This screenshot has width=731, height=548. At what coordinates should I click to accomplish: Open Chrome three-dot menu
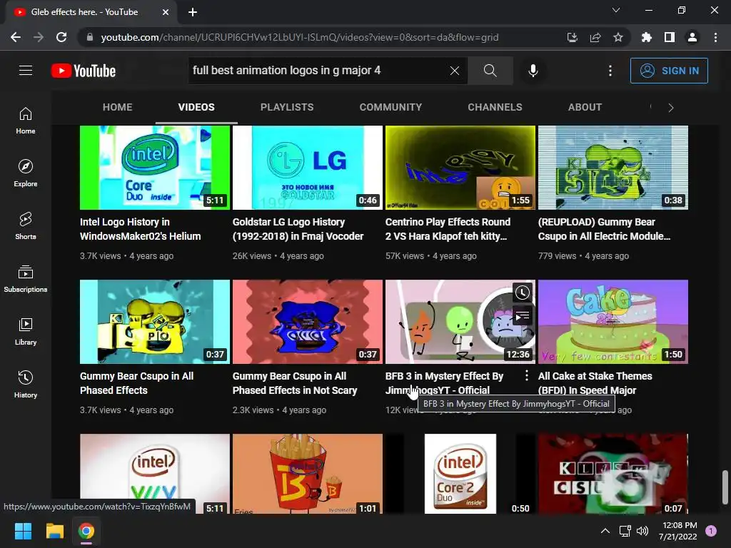point(715,37)
